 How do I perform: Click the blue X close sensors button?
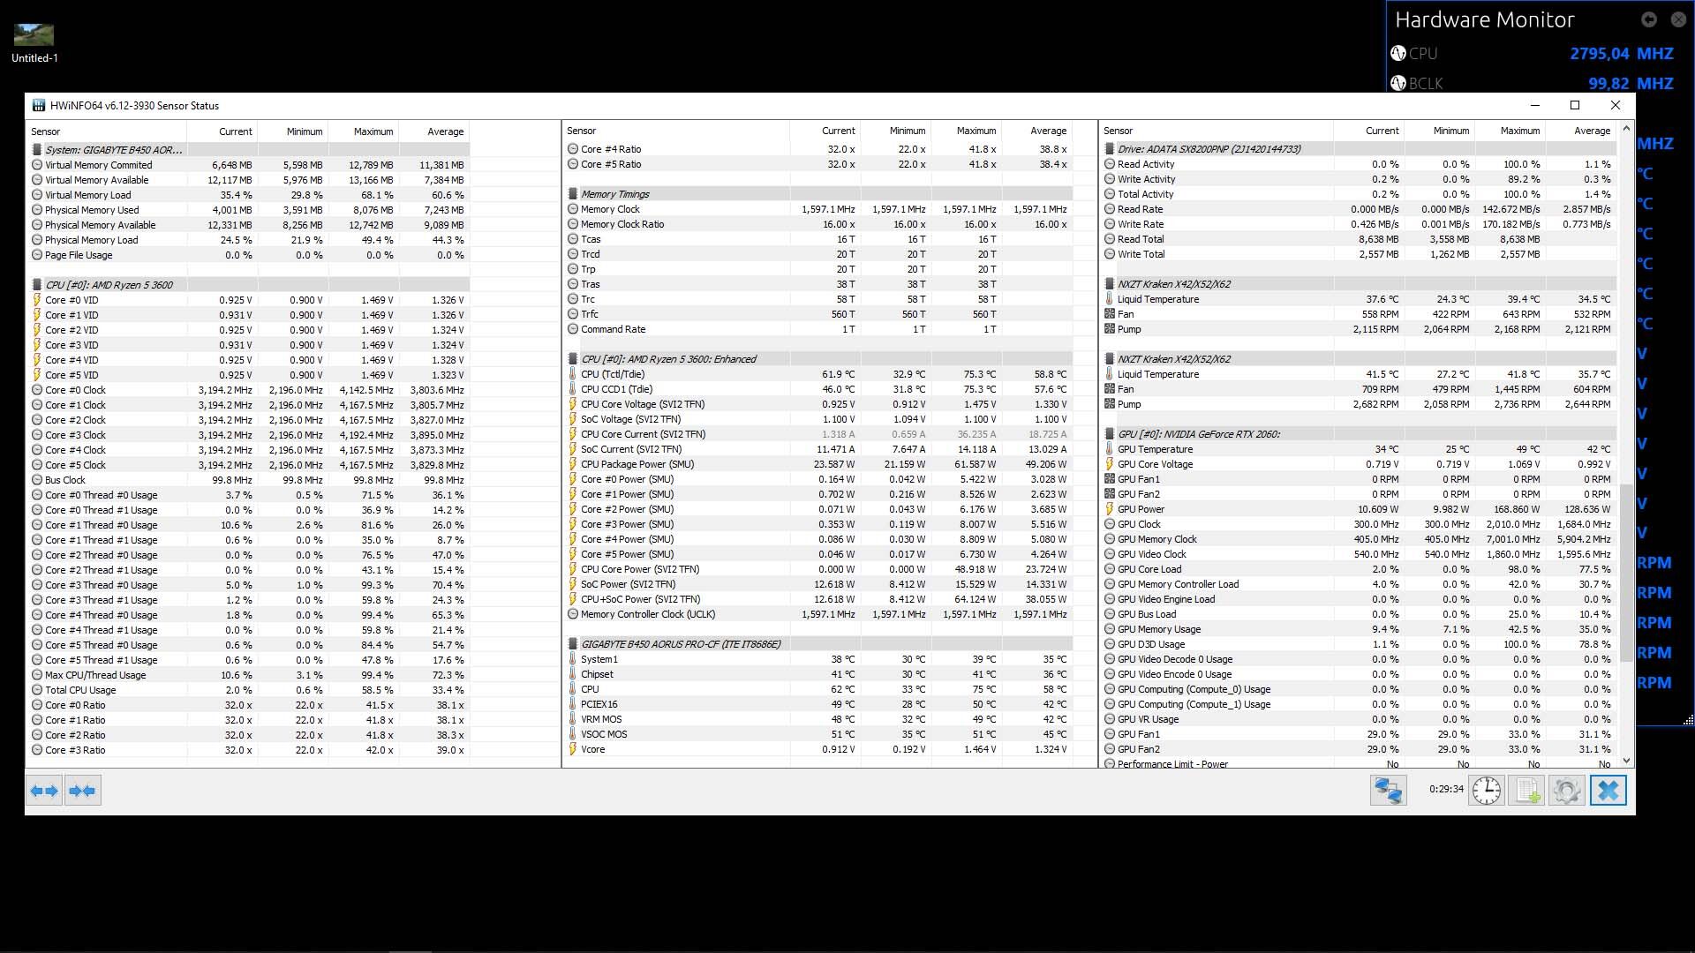pos(1608,791)
